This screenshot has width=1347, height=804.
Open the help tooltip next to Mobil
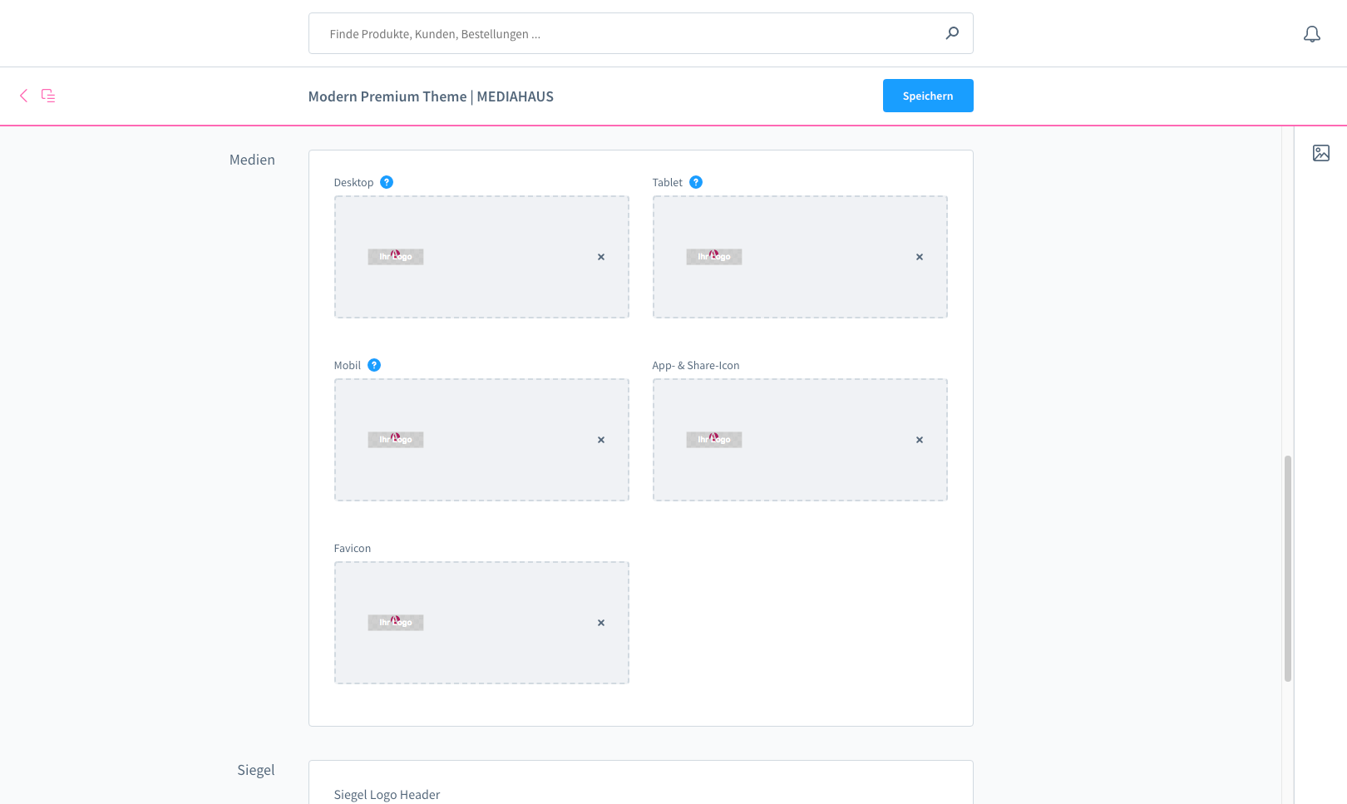click(373, 364)
